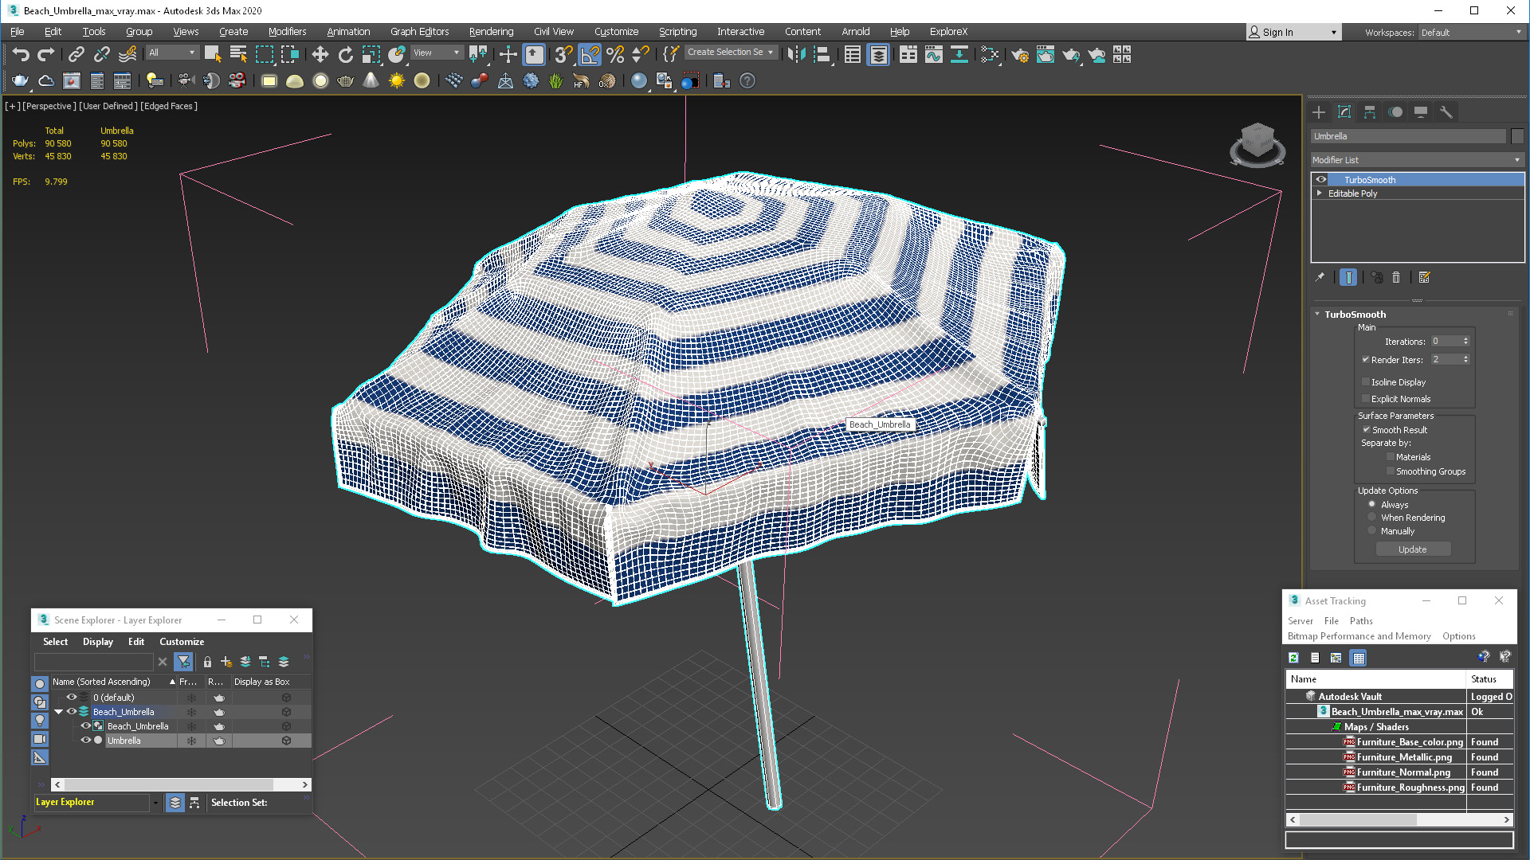Open Display menu in Scene Explorer
This screenshot has height=860, width=1530.
click(x=98, y=642)
